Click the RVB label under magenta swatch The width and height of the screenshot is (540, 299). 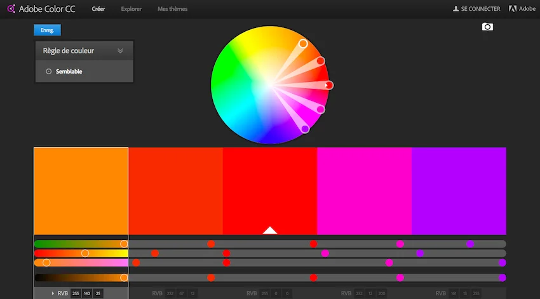(x=346, y=293)
